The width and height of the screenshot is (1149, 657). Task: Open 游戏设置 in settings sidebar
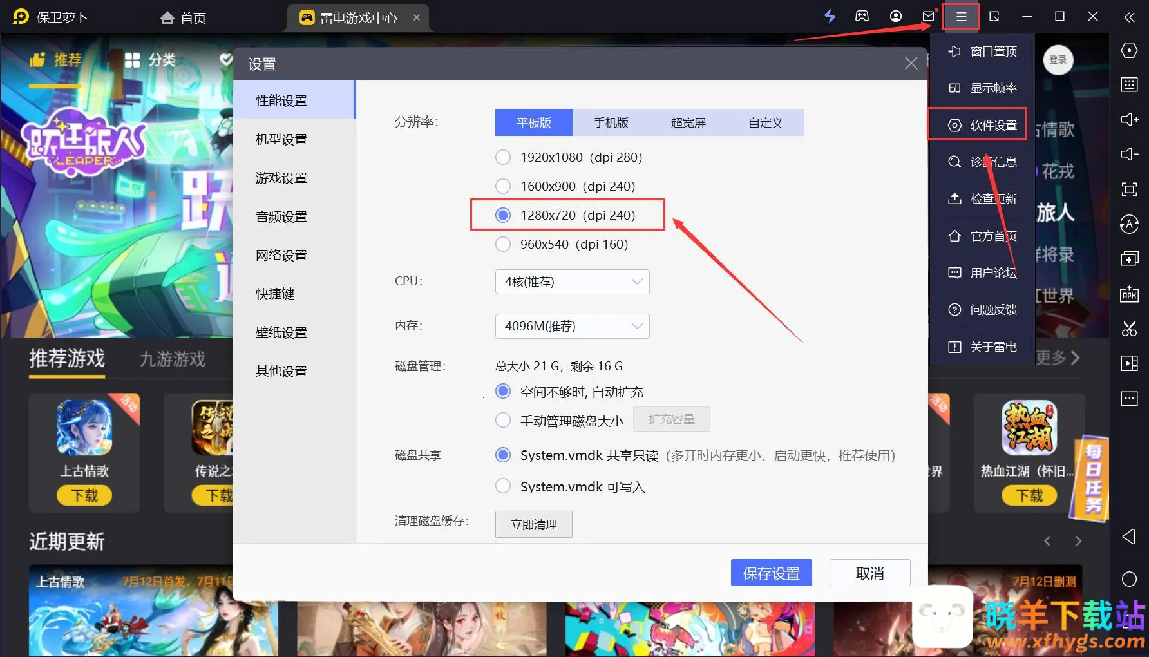pyautogui.click(x=281, y=178)
